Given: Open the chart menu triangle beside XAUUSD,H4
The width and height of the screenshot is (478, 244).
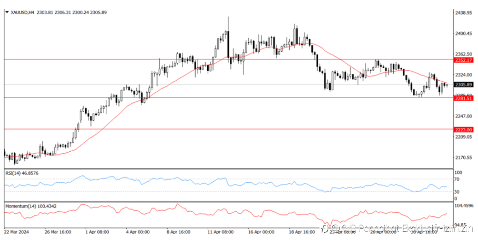Looking at the screenshot, I should tap(7, 12).
